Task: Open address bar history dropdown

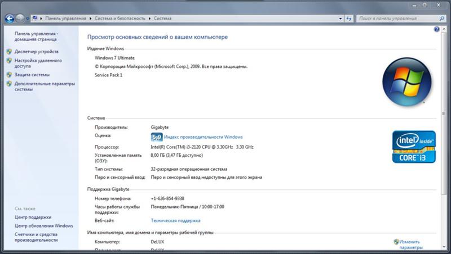Action: [341, 19]
